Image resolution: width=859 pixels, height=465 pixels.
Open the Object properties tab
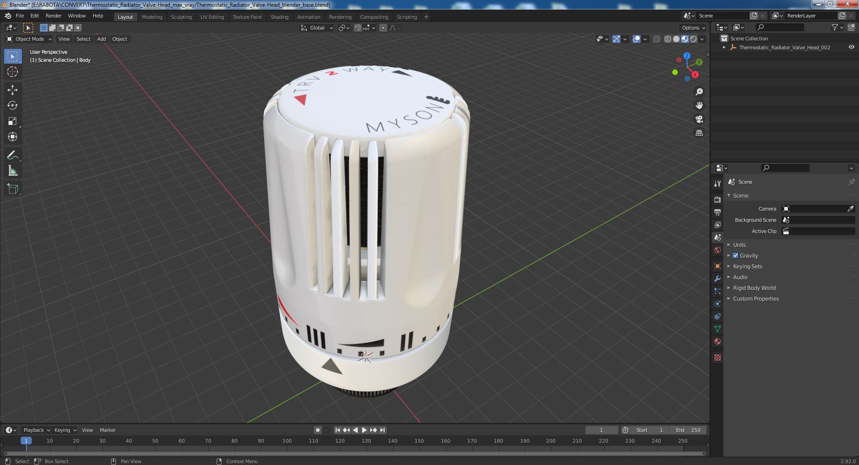(x=718, y=266)
